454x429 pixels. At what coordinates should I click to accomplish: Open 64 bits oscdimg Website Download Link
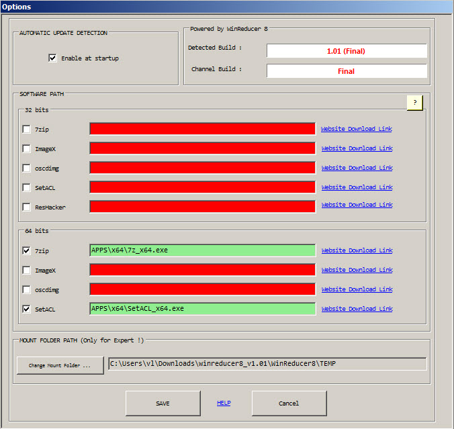357,289
